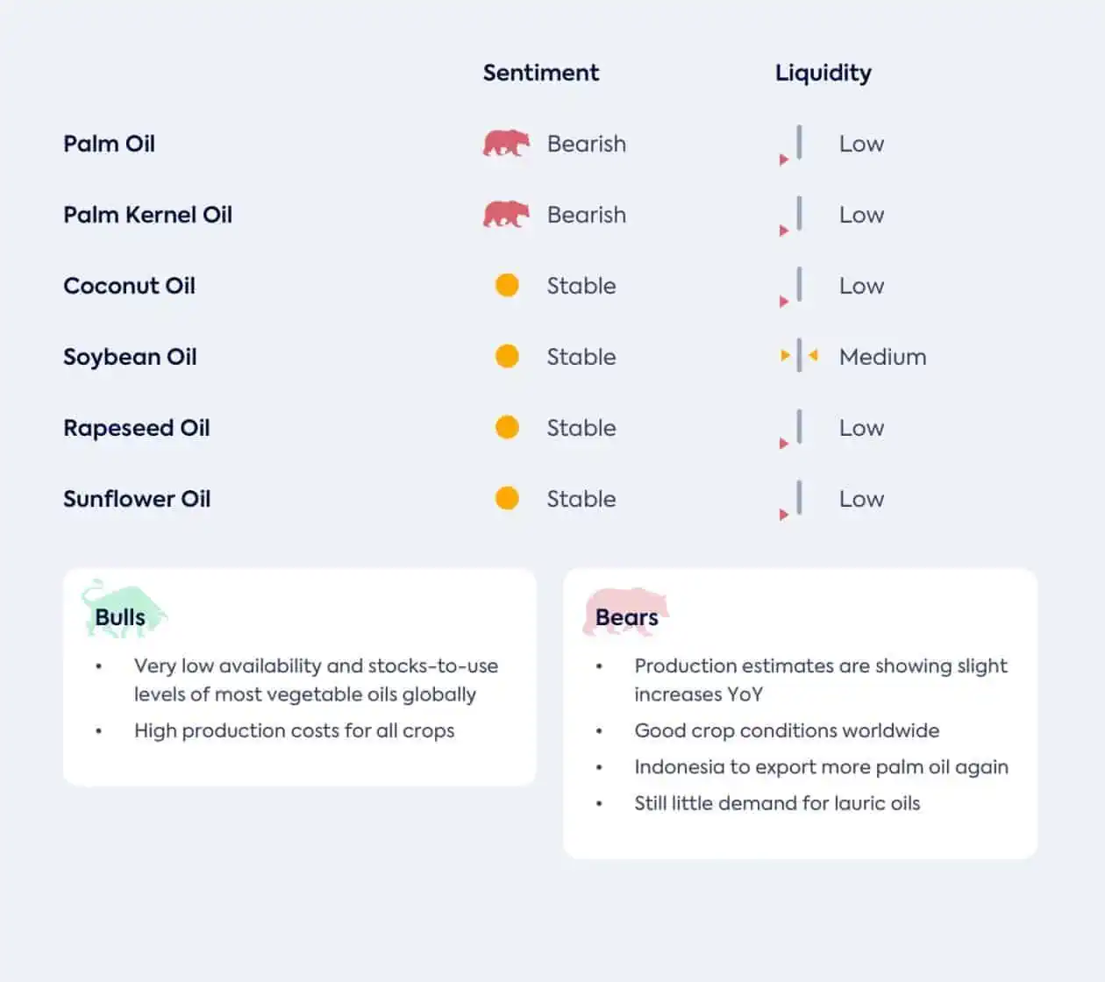This screenshot has height=982, width=1105.
Task: Click Coconut Oil's orange stable dot
Action: tap(507, 286)
